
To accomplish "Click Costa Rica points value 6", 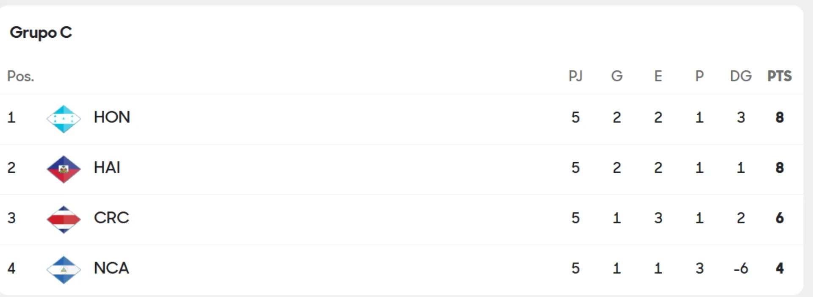I will (x=780, y=218).
